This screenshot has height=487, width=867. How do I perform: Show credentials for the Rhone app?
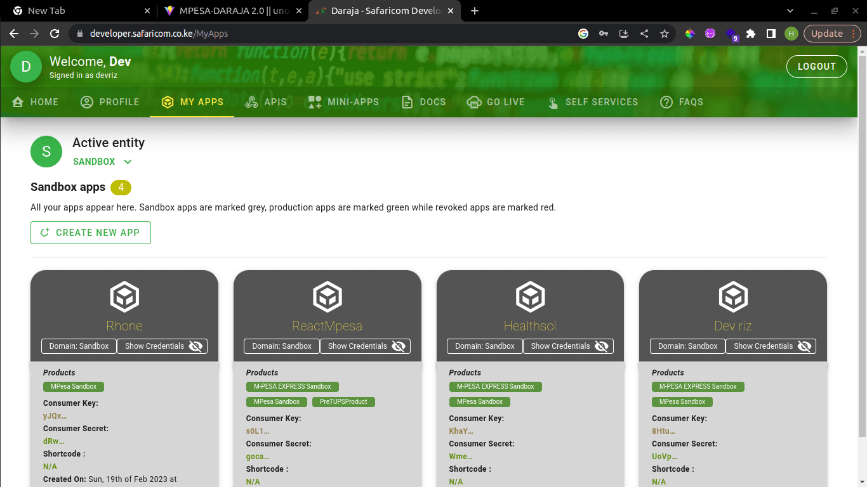pos(162,346)
